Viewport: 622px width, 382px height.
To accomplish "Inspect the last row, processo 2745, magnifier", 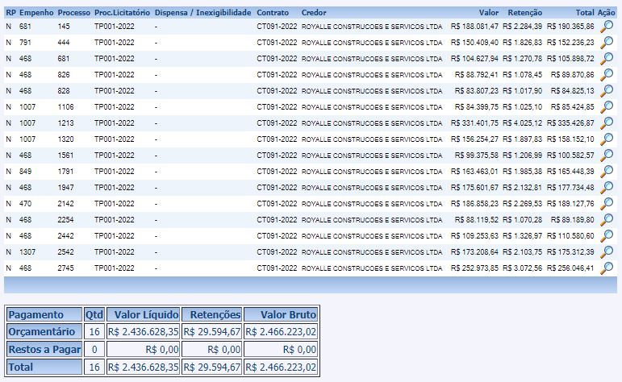I will [x=607, y=268].
